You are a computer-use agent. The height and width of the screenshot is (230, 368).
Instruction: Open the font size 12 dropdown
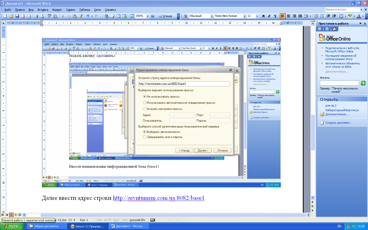(257, 16)
